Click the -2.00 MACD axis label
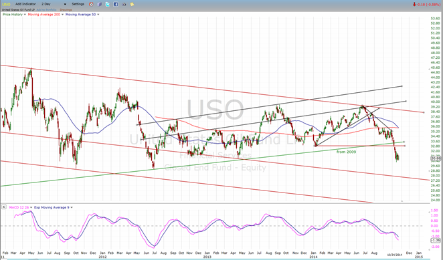The image size is (443, 260). click(x=436, y=247)
